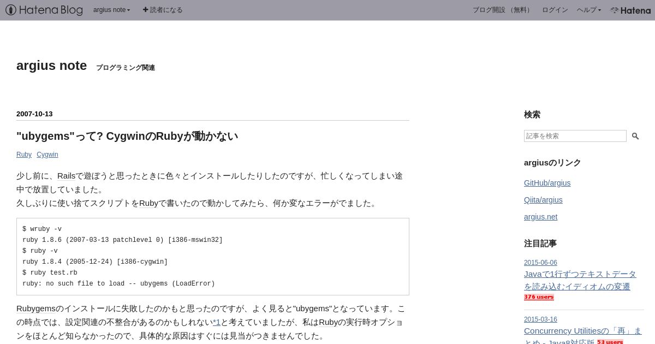655x344 pixels.
Task: Open the "ubygems"って? article title
Action: point(127,136)
